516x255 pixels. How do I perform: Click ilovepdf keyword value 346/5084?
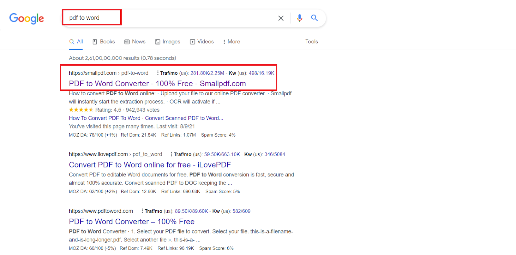click(x=275, y=154)
